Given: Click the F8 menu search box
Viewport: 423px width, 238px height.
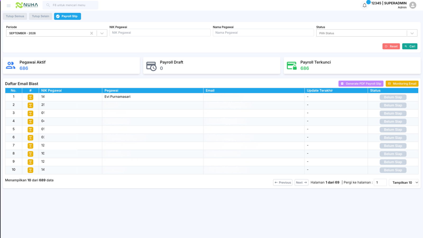Looking at the screenshot, I should (x=70, y=5).
